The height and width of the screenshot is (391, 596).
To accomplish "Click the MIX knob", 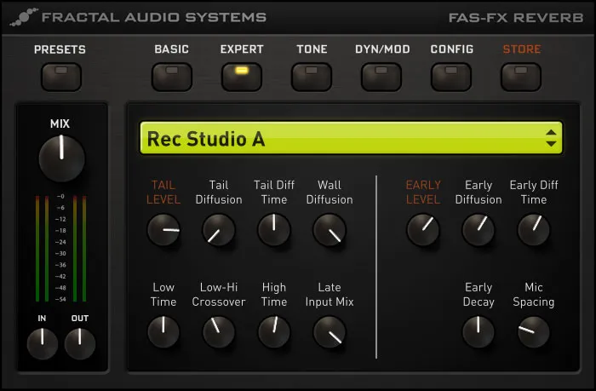I will tap(61, 158).
